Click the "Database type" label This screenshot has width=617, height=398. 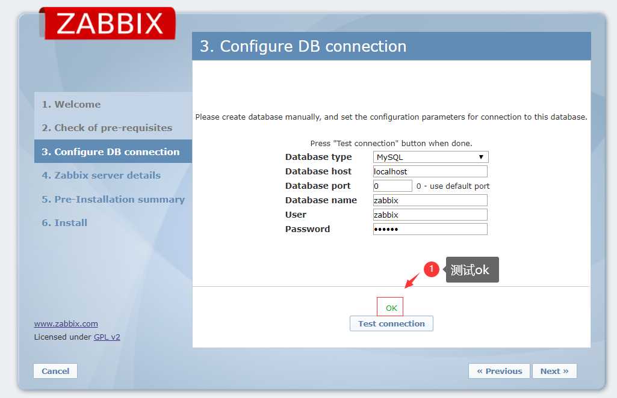[x=318, y=157]
